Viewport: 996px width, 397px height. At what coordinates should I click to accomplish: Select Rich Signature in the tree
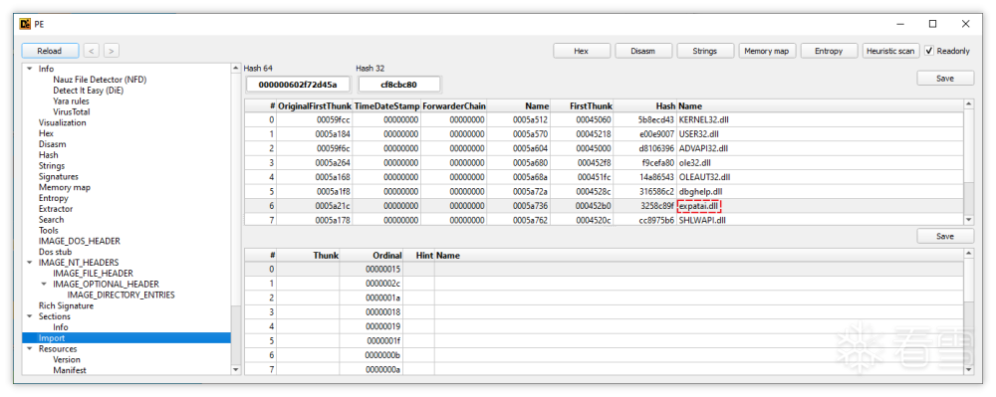(x=66, y=305)
